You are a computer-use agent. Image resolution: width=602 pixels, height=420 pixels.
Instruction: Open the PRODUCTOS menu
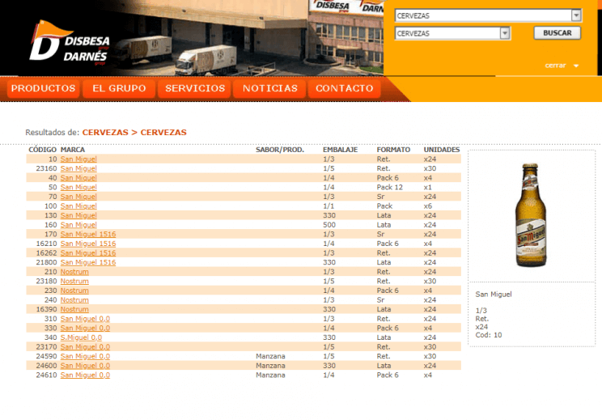43,88
